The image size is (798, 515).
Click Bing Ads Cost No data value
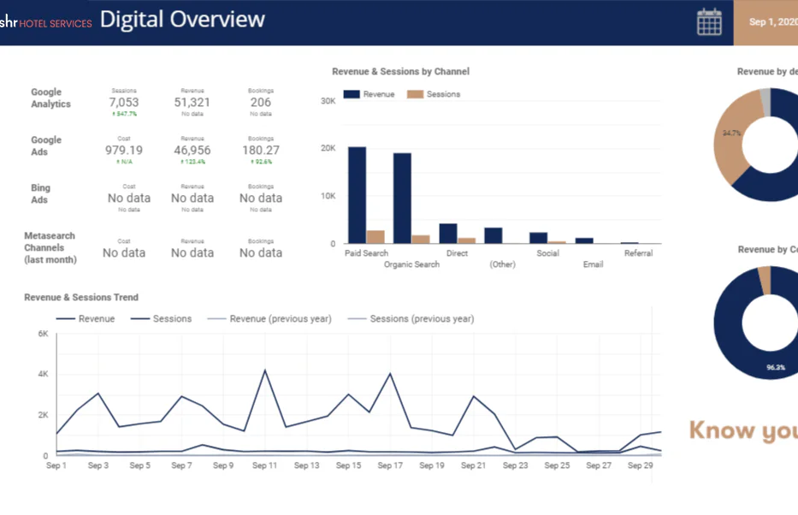point(129,198)
